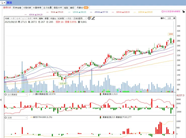Open the 追蹤 tab
The image size is (186, 138).
pos(66,8)
